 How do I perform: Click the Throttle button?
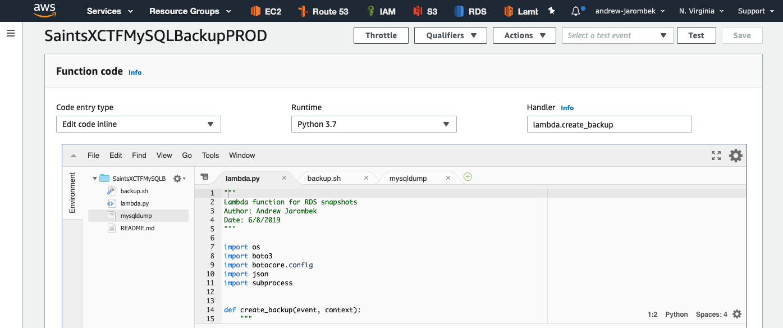tap(381, 35)
